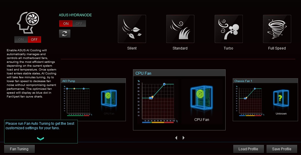Click the Full Speed label
Viewport: 301px width, 155px height.
pos(277,48)
